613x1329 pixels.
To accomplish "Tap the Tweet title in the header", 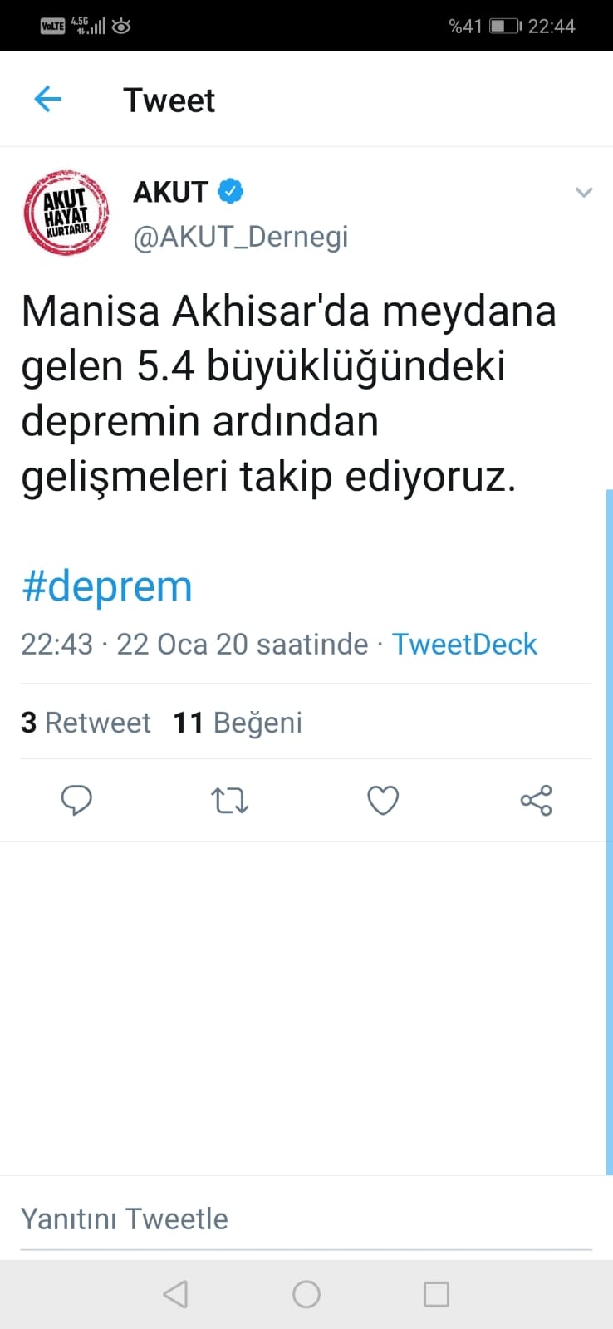I will click(169, 99).
